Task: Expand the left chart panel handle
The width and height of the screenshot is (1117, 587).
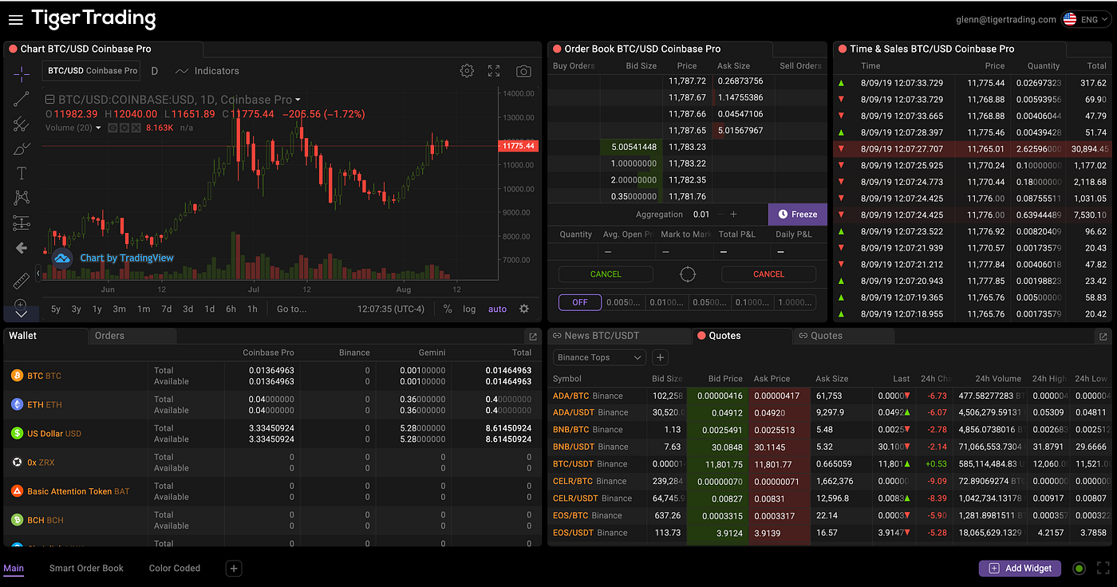Action: pyautogui.click(x=38, y=274)
